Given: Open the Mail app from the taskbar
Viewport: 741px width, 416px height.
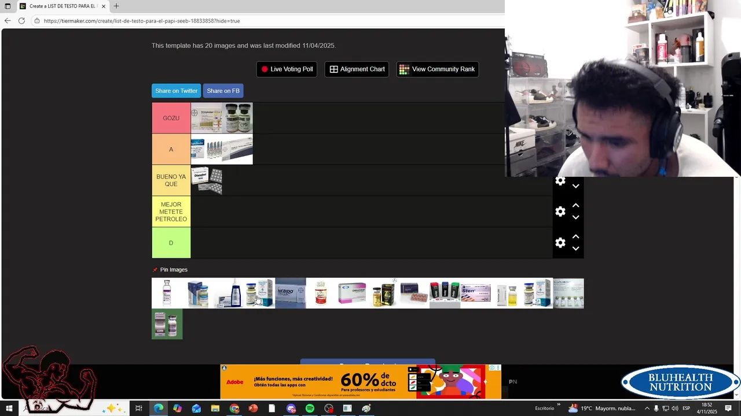Looking at the screenshot, I should coord(196,408).
